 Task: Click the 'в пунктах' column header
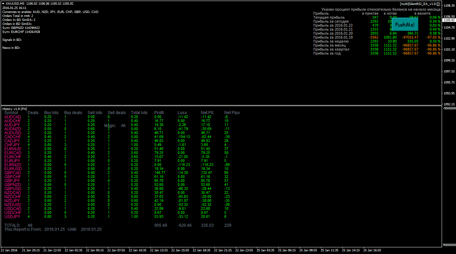point(370,13)
